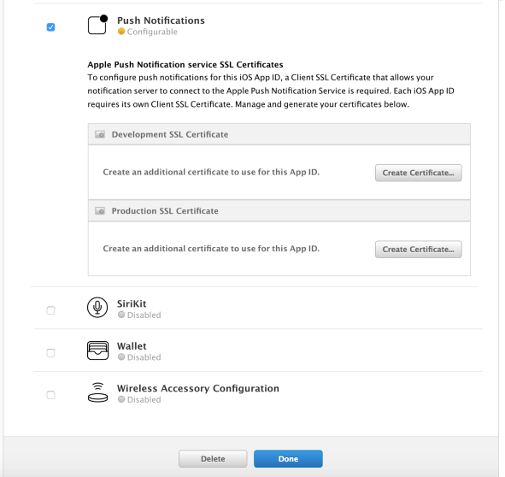Click the SiriKit microphone icon
The width and height of the screenshot is (505, 477).
tap(97, 307)
